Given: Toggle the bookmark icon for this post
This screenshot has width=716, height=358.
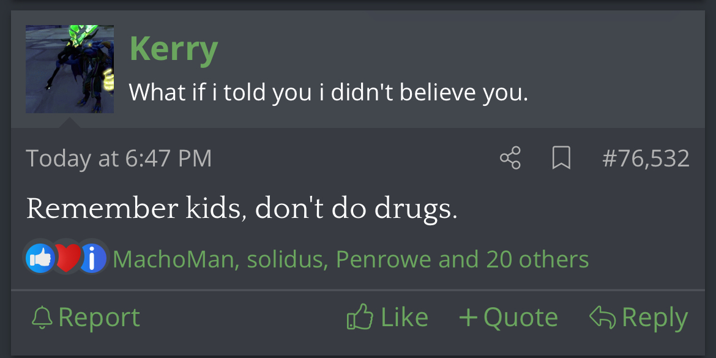Looking at the screenshot, I should point(561,158).
